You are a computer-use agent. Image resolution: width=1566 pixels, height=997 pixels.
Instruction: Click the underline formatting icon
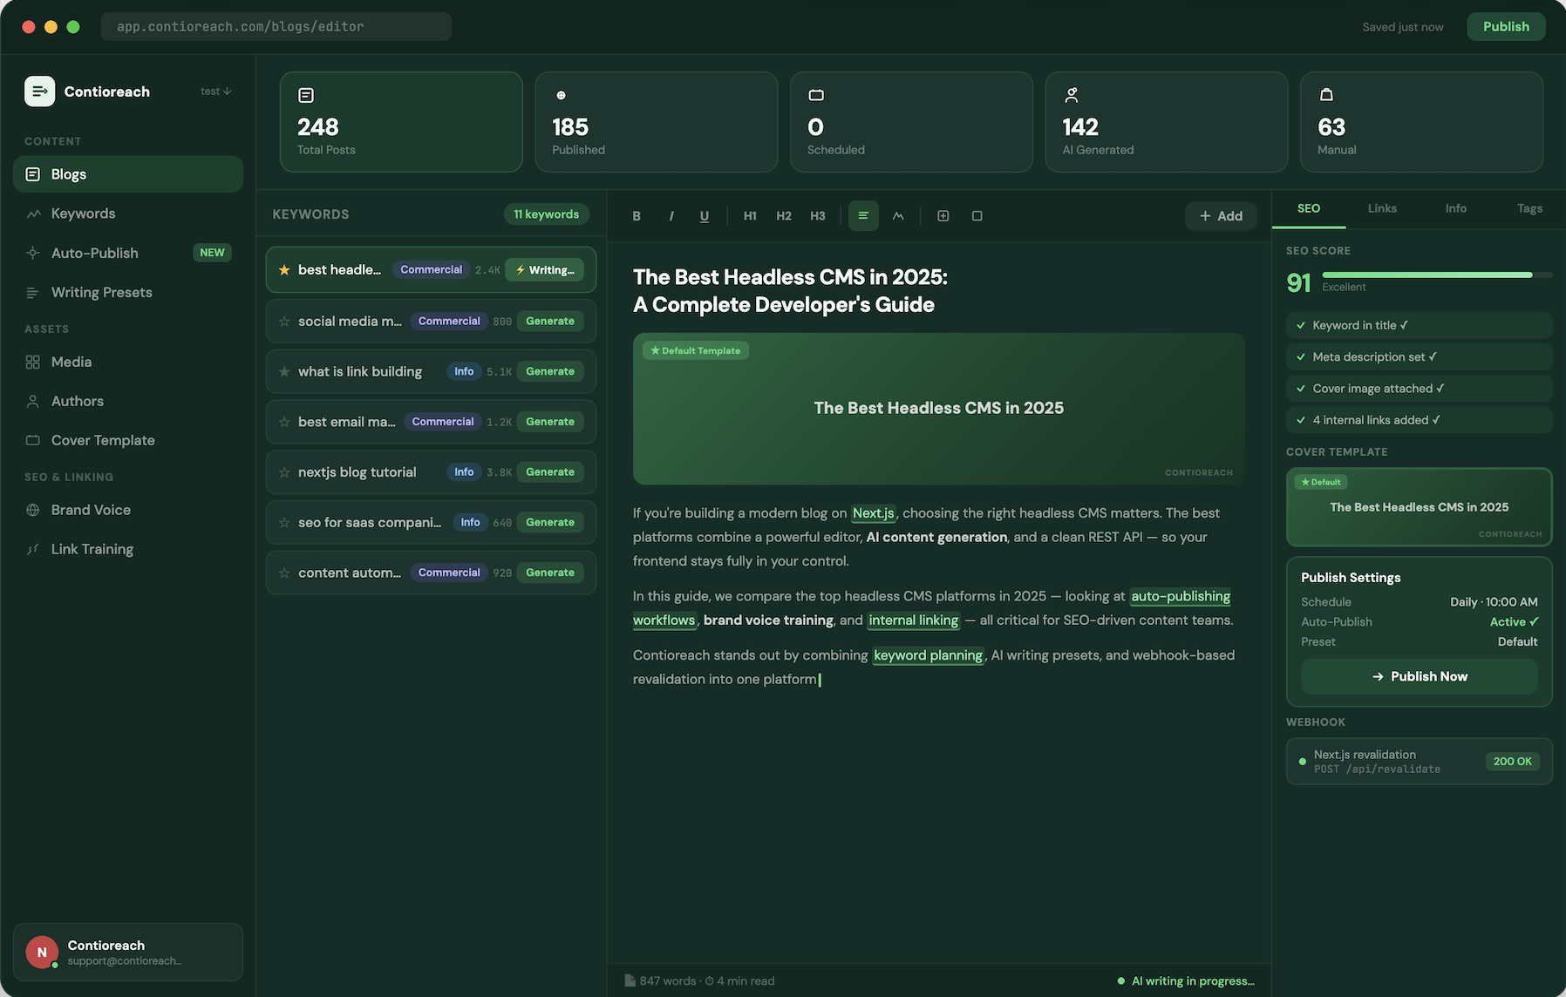point(705,216)
